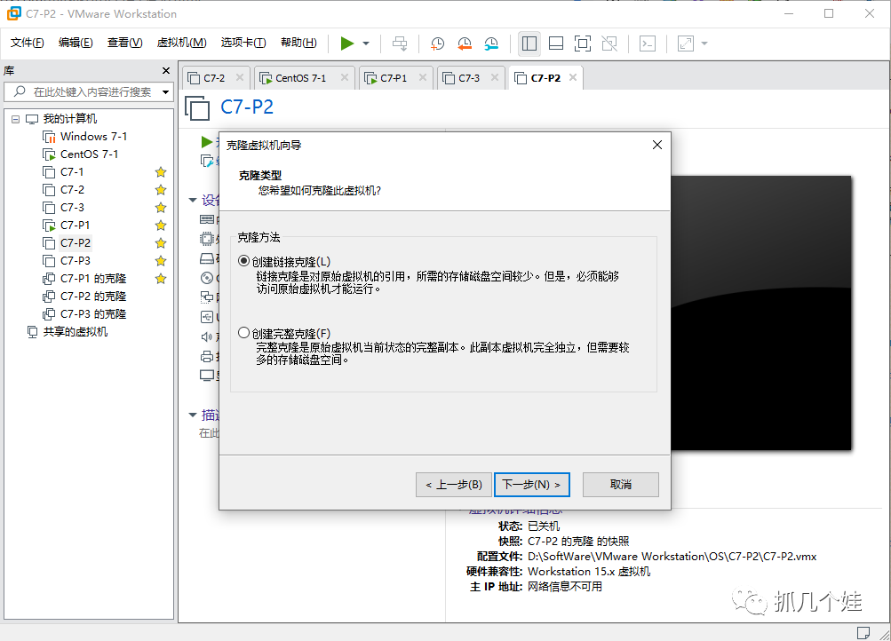This screenshot has width=891, height=641.
Task: Click the 下一步(N) next button
Action: click(531, 484)
